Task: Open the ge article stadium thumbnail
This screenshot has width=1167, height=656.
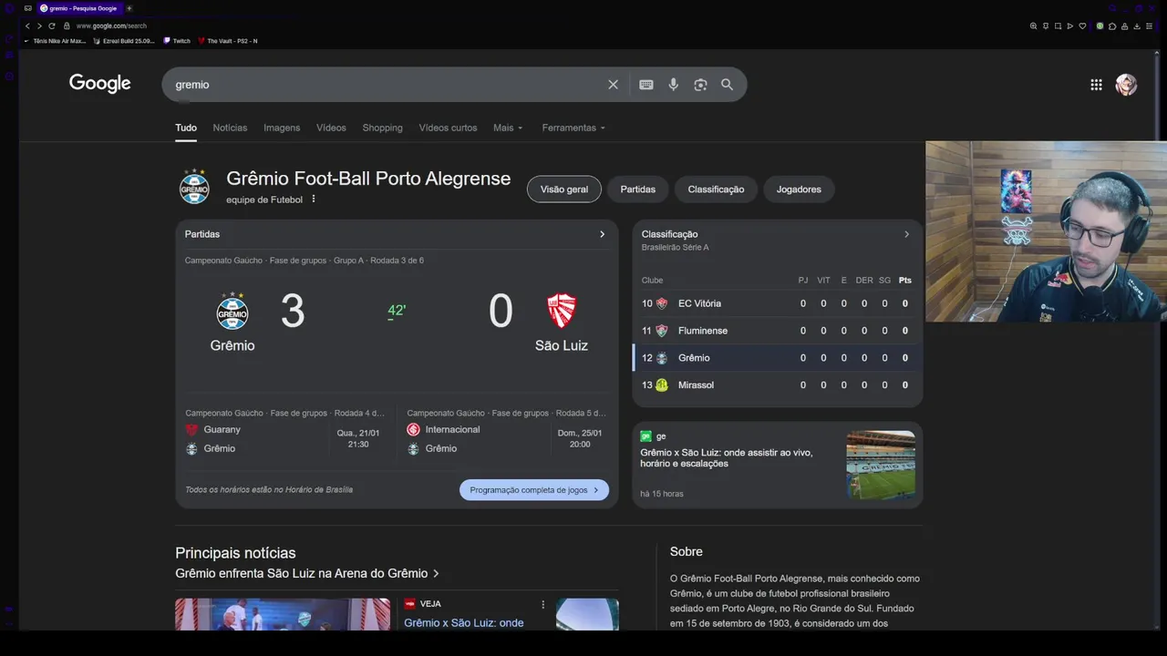Action: tap(881, 465)
